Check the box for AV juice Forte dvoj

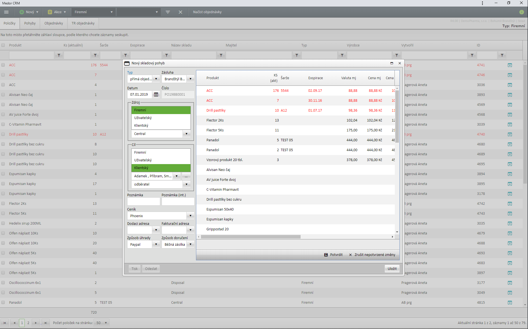tap(3, 115)
